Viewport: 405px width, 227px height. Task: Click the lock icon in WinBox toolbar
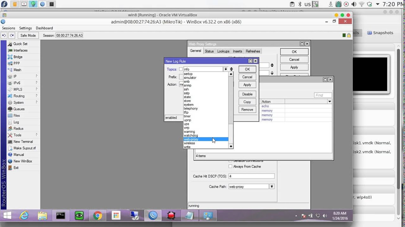(x=349, y=36)
